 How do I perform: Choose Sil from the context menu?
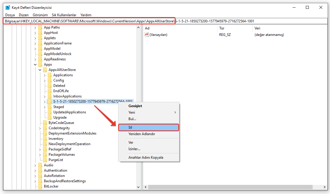[148, 127]
